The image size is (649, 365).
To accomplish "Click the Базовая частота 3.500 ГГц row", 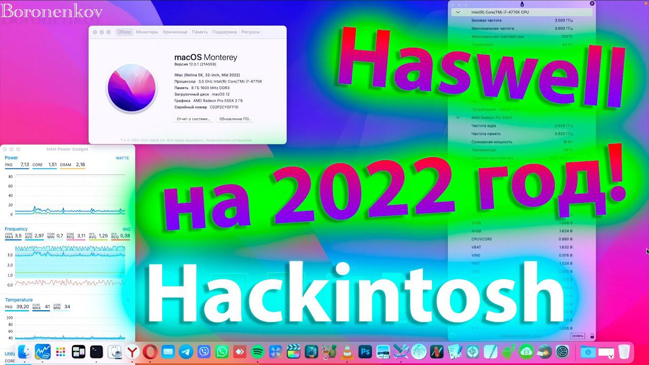I will [522, 20].
